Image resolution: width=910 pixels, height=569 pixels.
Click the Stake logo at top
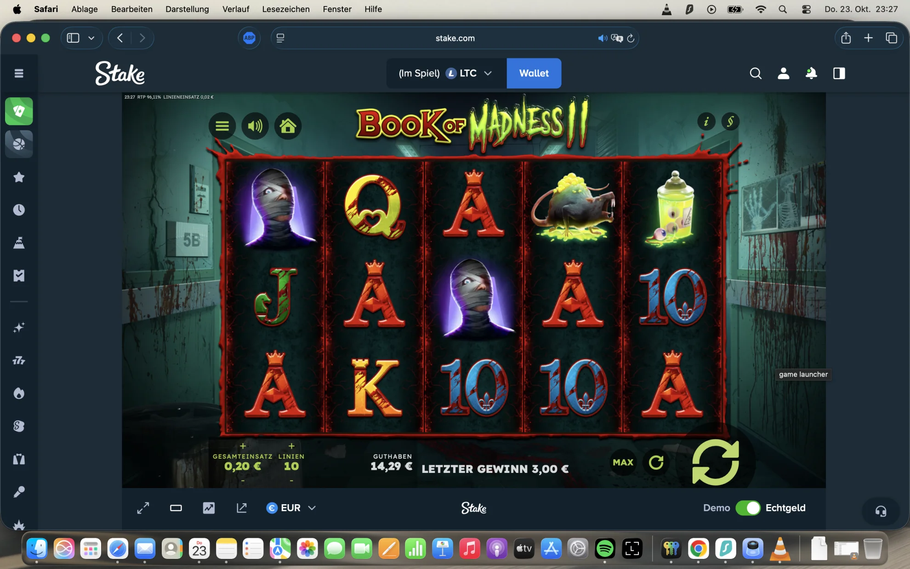point(120,73)
